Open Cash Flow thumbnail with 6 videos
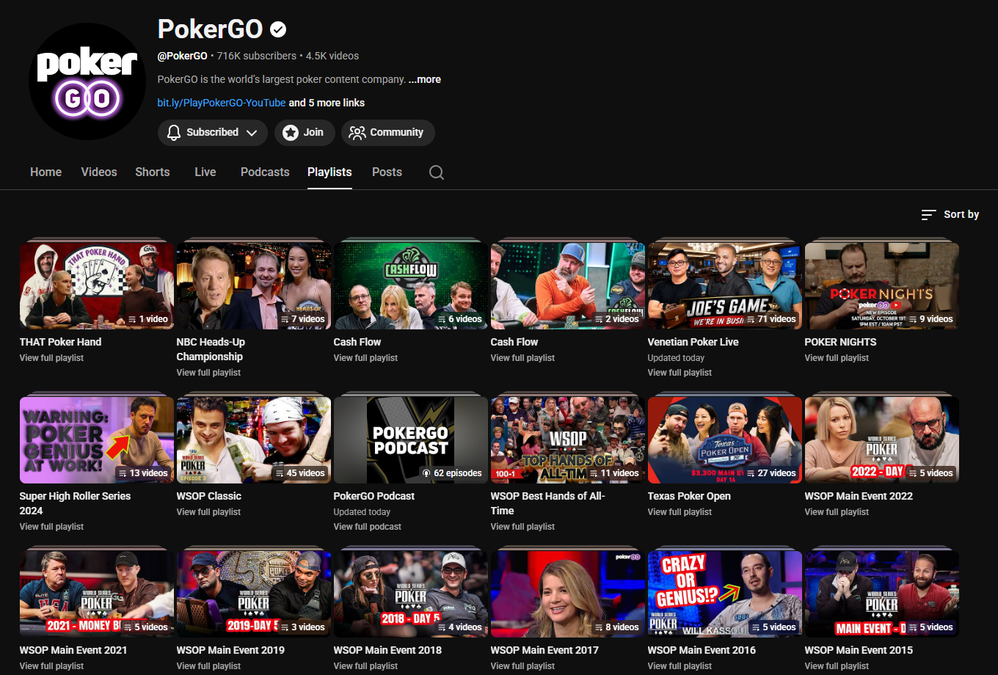This screenshot has height=675, width=998. point(411,286)
